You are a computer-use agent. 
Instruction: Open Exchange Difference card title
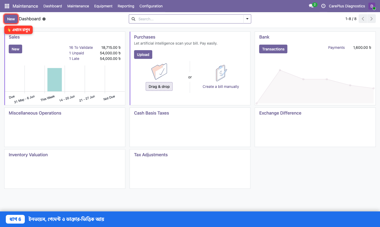280,113
